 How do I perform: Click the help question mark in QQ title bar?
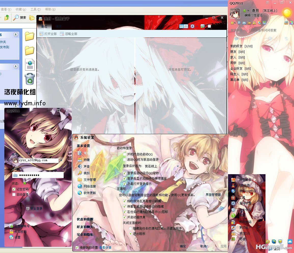268,3
